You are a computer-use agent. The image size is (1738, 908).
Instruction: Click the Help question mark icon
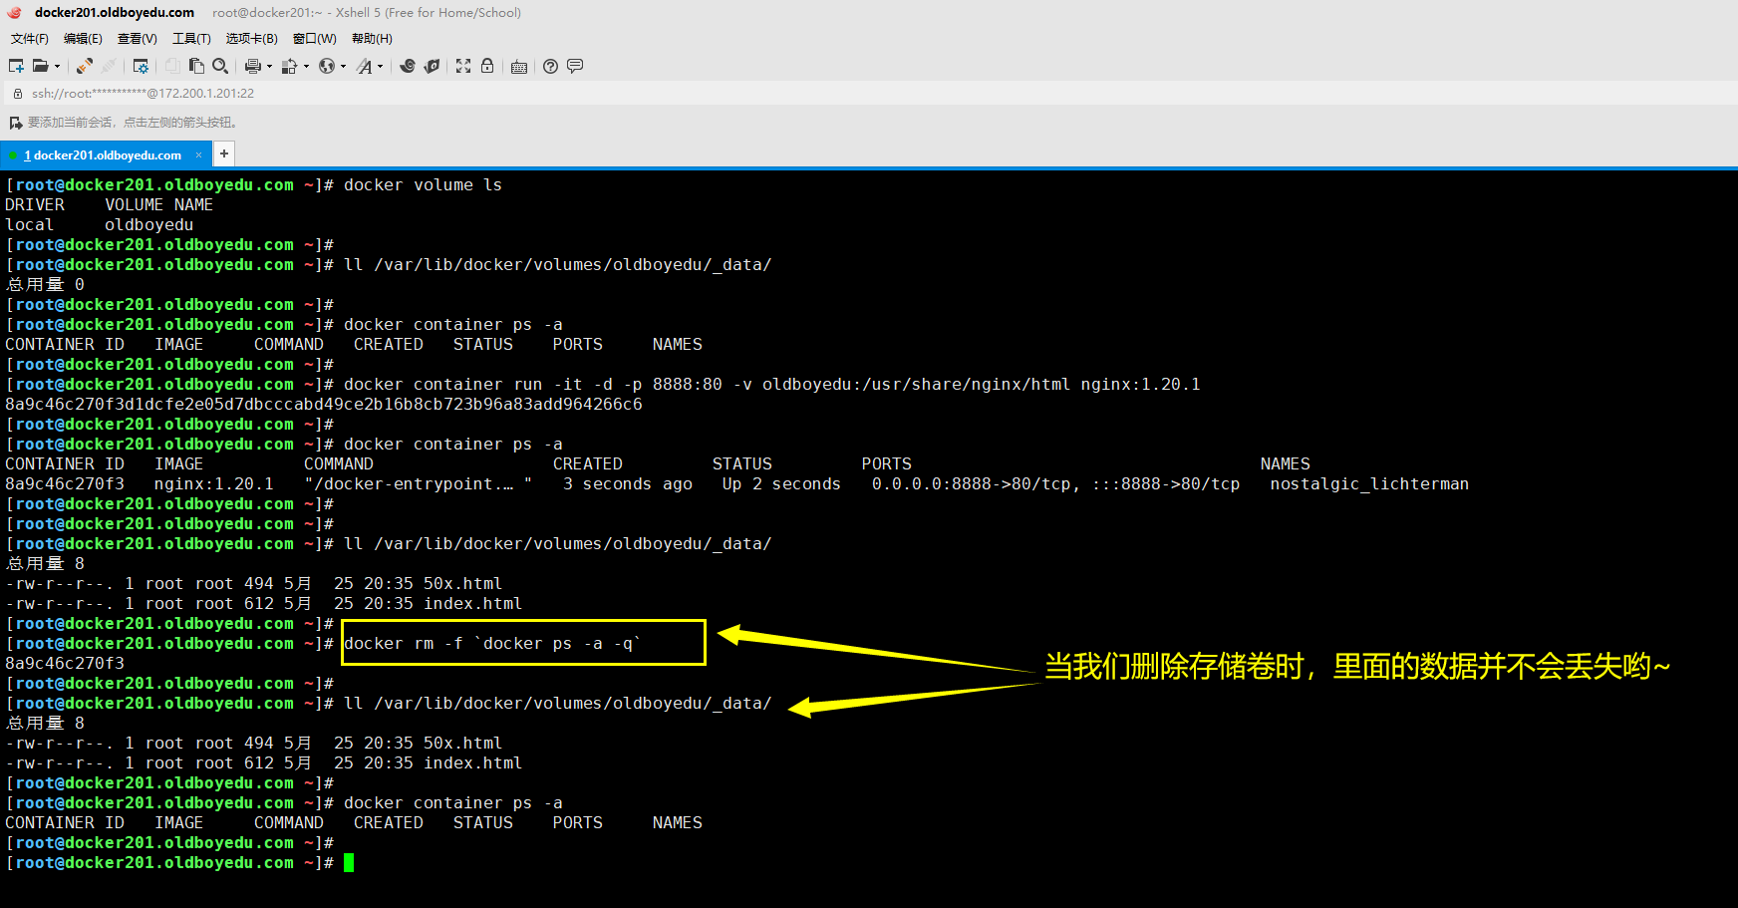550,66
